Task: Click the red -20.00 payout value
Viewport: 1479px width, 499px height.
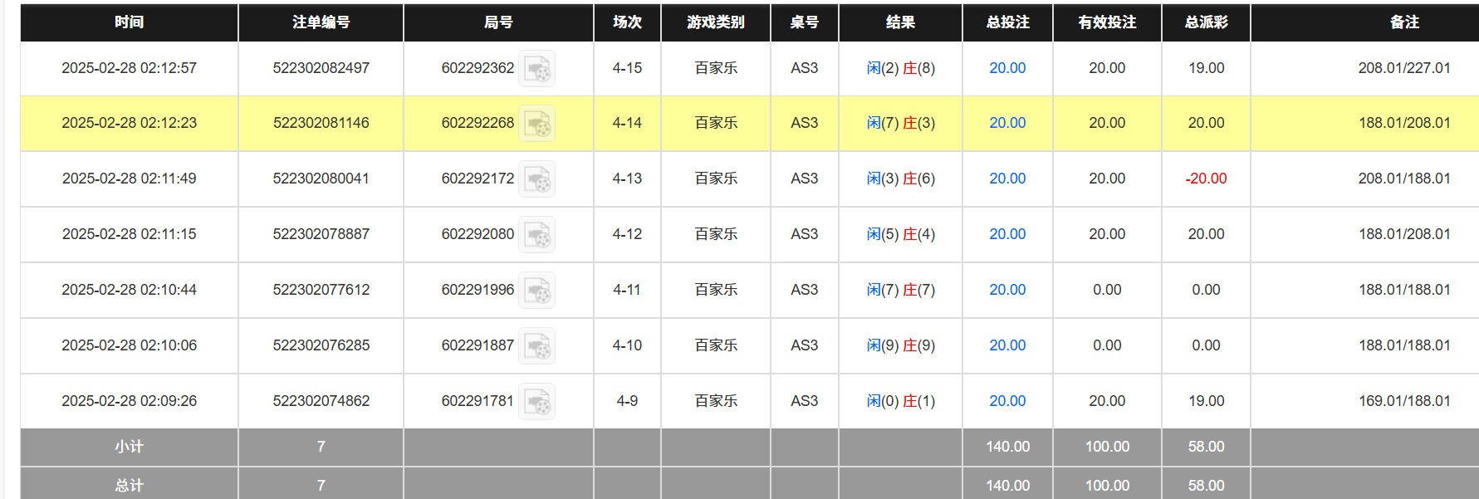Action: (x=1206, y=179)
